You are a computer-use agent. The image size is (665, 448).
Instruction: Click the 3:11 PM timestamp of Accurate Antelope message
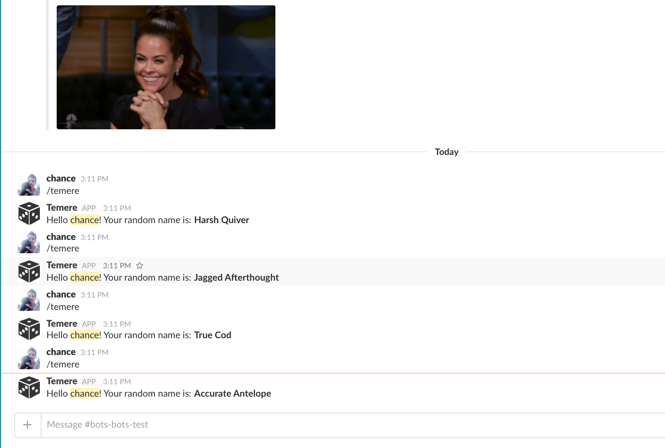(117, 382)
